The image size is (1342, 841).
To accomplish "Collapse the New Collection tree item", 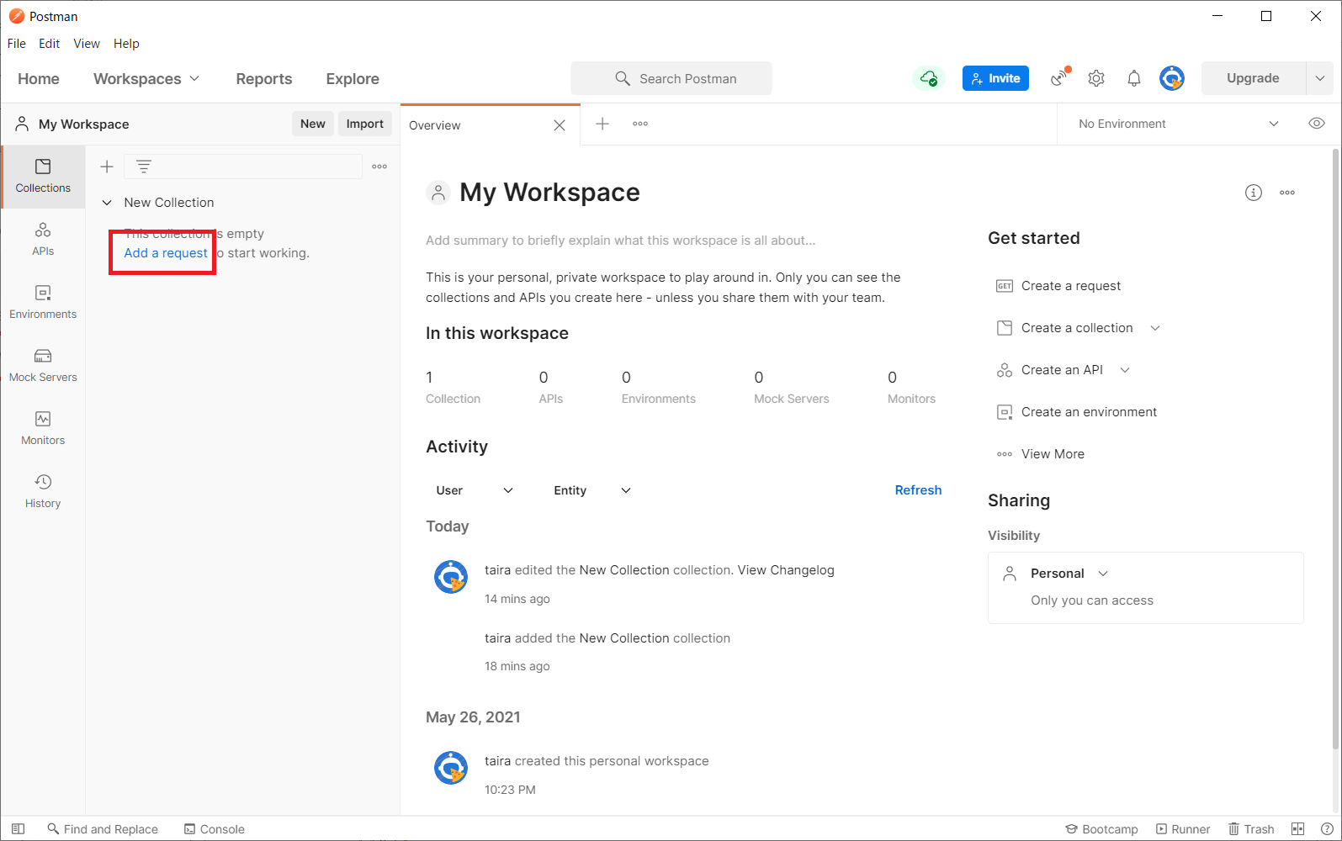I will tap(107, 203).
